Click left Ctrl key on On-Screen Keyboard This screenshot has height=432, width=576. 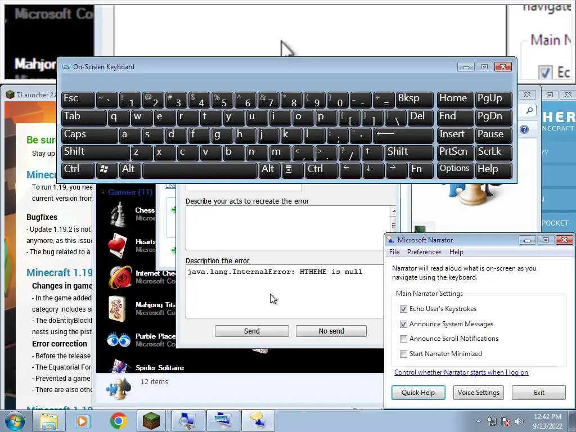[78, 170]
